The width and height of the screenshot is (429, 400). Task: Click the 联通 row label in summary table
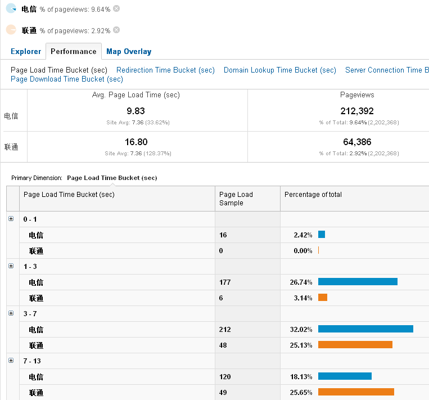click(x=11, y=147)
